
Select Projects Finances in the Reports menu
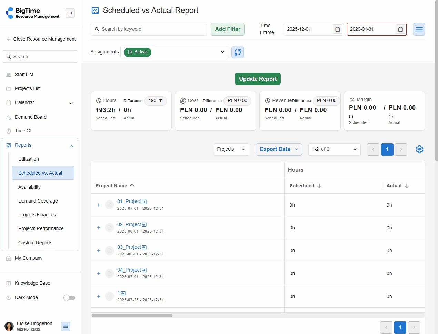[x=37, y=215]
